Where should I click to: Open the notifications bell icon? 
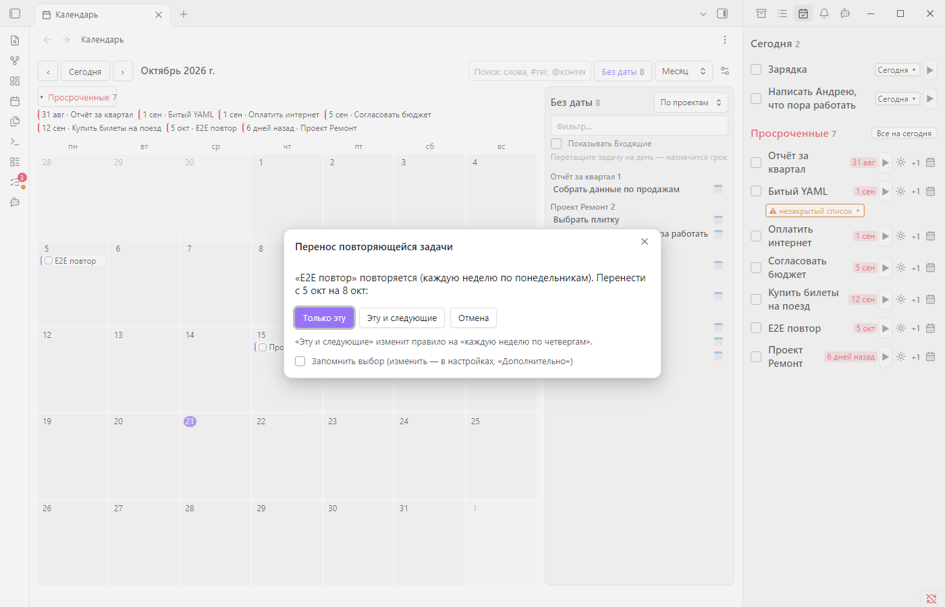(824, 13)
